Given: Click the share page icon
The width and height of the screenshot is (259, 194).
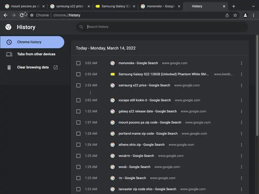Looking at the screenshot, I should [227, 15].
